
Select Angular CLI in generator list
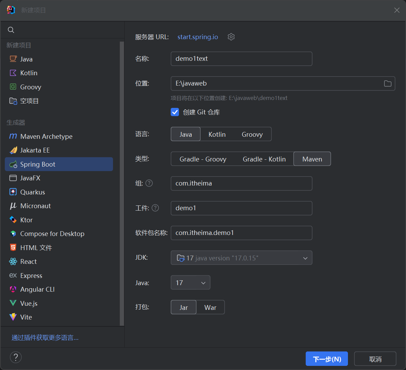59,290
